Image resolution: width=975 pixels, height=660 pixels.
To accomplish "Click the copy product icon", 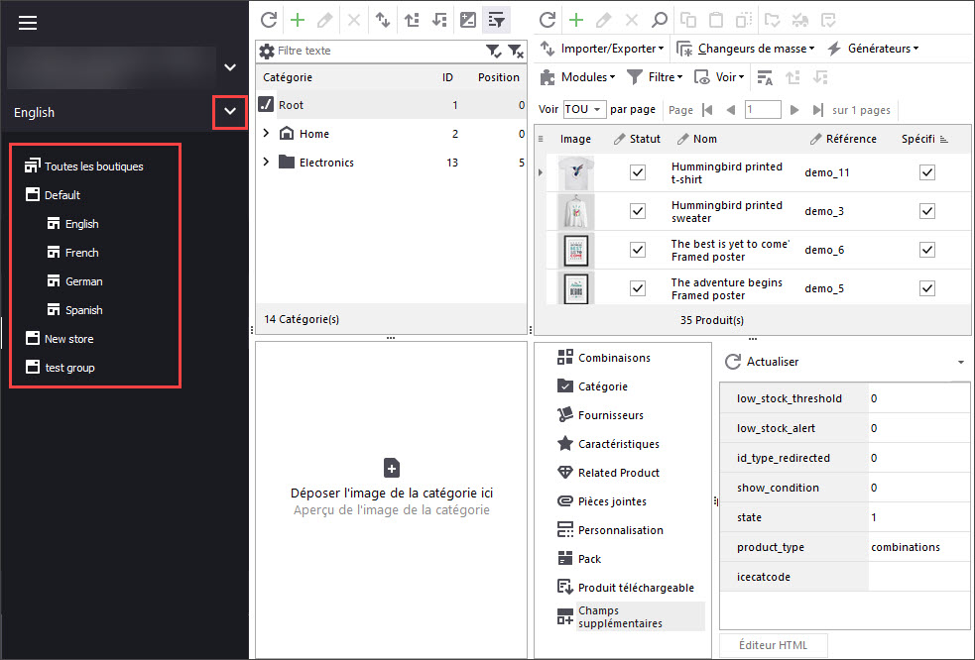I will coord(688,20).
